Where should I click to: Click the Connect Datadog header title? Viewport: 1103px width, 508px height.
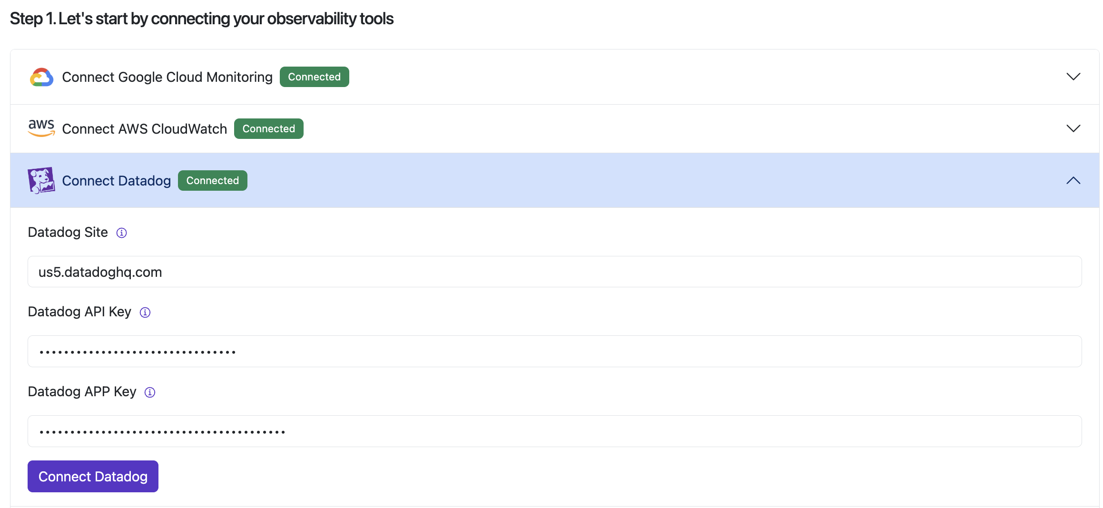pyautogui.click(x=116, y=181)
